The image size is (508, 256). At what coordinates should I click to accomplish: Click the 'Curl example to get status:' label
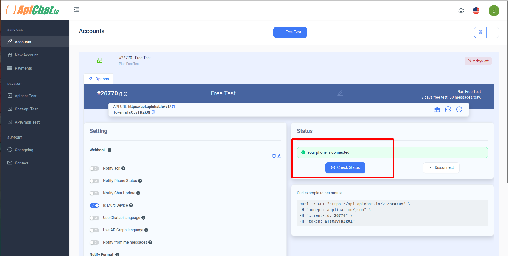[320, 193]
